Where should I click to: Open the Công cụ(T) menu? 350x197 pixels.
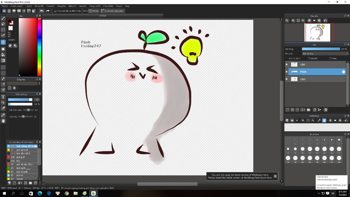click(x=95, y=6)
